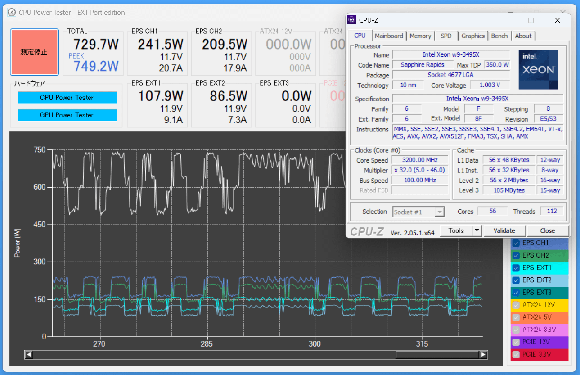Open the Socket #1 selection dropdown
Viewport: 580px width, 375px height.
418,212
